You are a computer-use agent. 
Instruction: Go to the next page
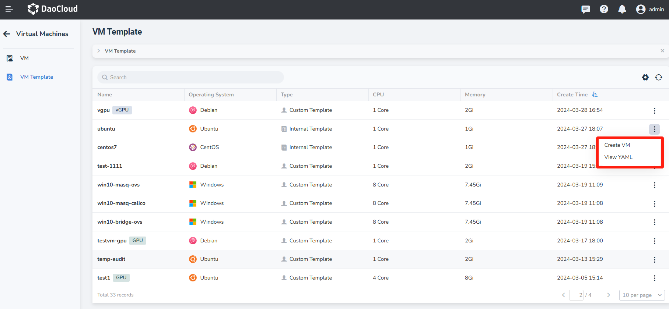(x=609, y=295)
